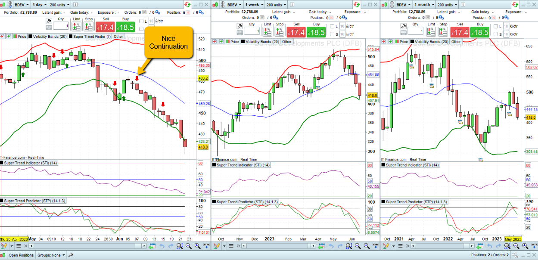This screenshot has height=260, width=538.
Task: Click the Buy 18.5 button in daily panel
Action: [x=125, y=27]
